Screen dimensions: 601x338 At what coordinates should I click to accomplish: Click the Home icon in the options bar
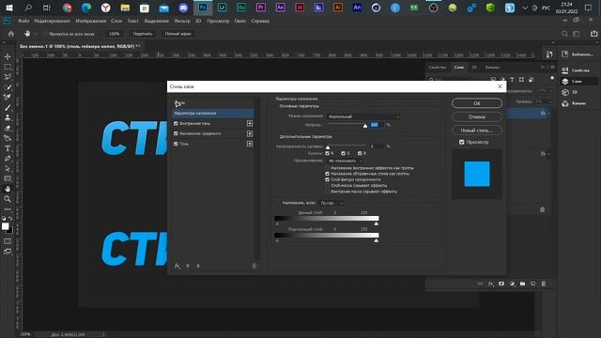11,34
